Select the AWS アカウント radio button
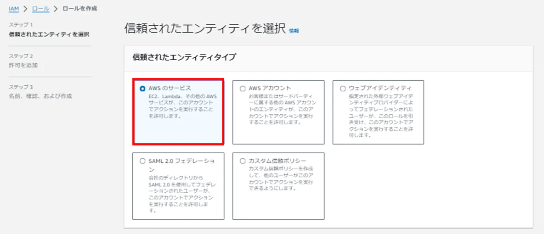Viewport: 544px width, 234px height. [243, 89]
